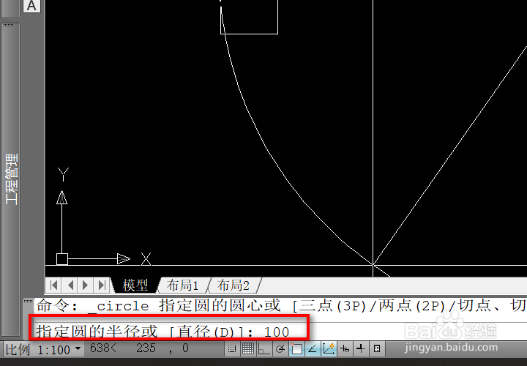Open the 工程管理 side panel
Viewport: 527px width, 366px height.
point(12,179)
